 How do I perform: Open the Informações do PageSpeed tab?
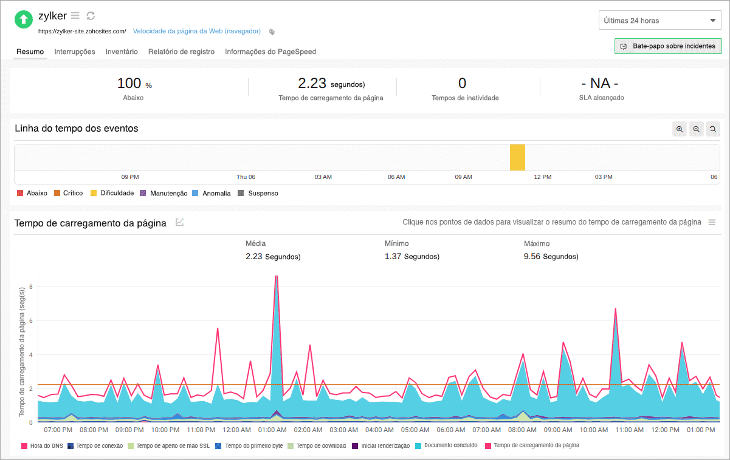coord(270,52)
